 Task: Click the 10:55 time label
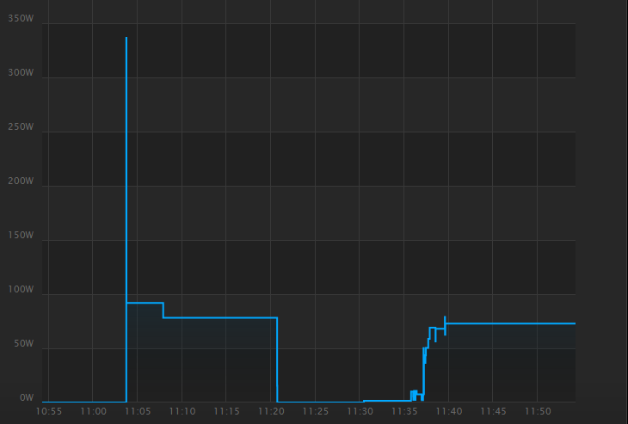coord(49,412)
